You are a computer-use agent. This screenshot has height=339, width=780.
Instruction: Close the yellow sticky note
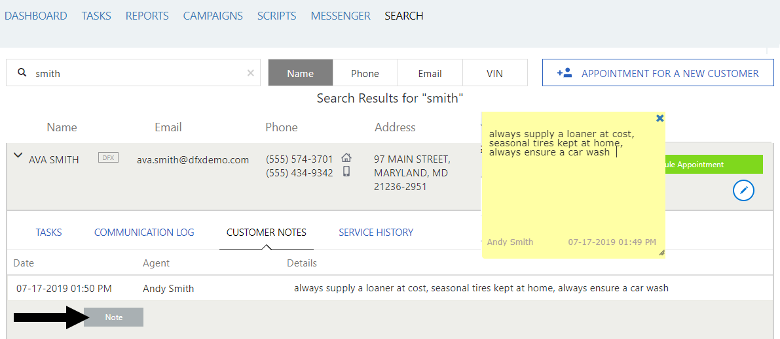659,118
